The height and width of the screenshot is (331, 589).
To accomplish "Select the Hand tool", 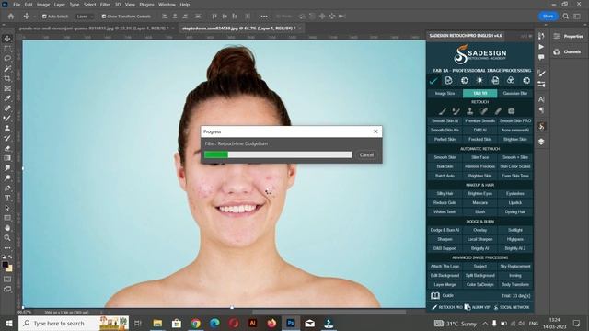I will click(7, 228).
